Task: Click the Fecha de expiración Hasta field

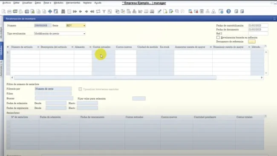Action: click(87, 108)
